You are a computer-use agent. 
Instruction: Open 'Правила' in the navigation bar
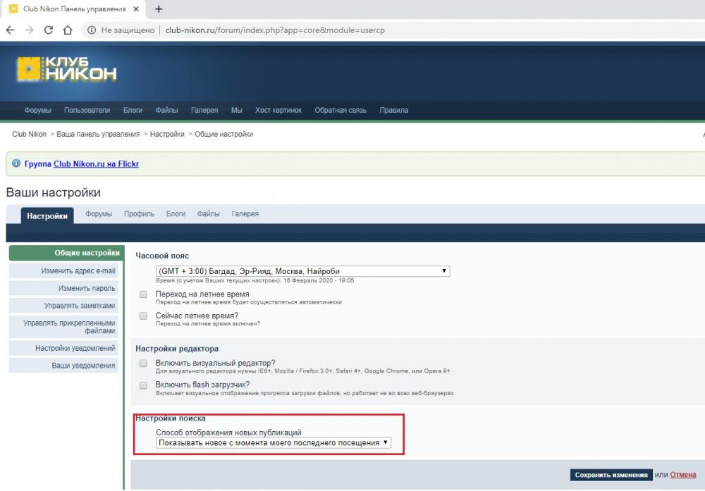click(394, 110)
